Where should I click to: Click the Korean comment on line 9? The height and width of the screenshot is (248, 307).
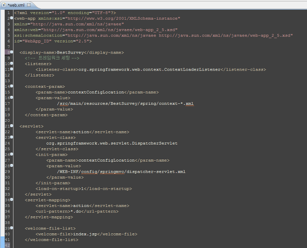point(52,58)
